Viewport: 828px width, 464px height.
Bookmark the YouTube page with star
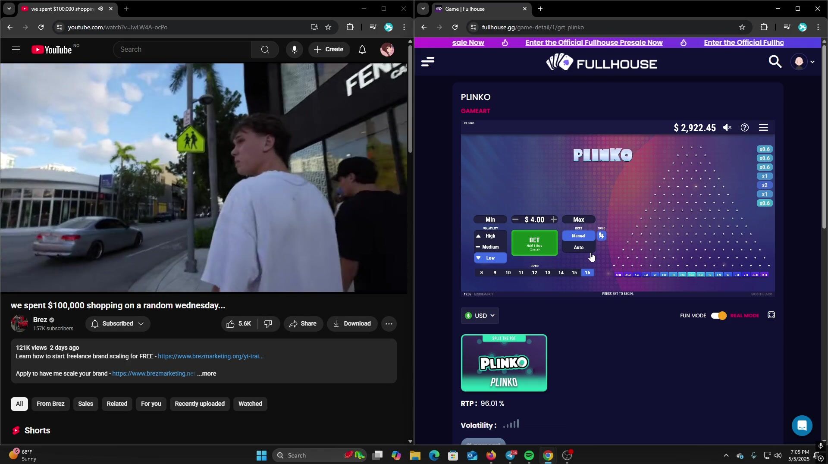328,27
